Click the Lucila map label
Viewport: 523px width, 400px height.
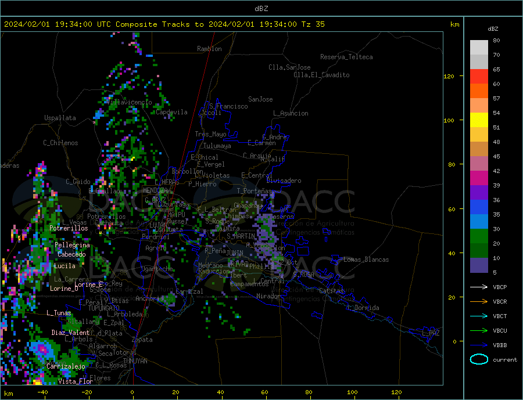[65, 266]
